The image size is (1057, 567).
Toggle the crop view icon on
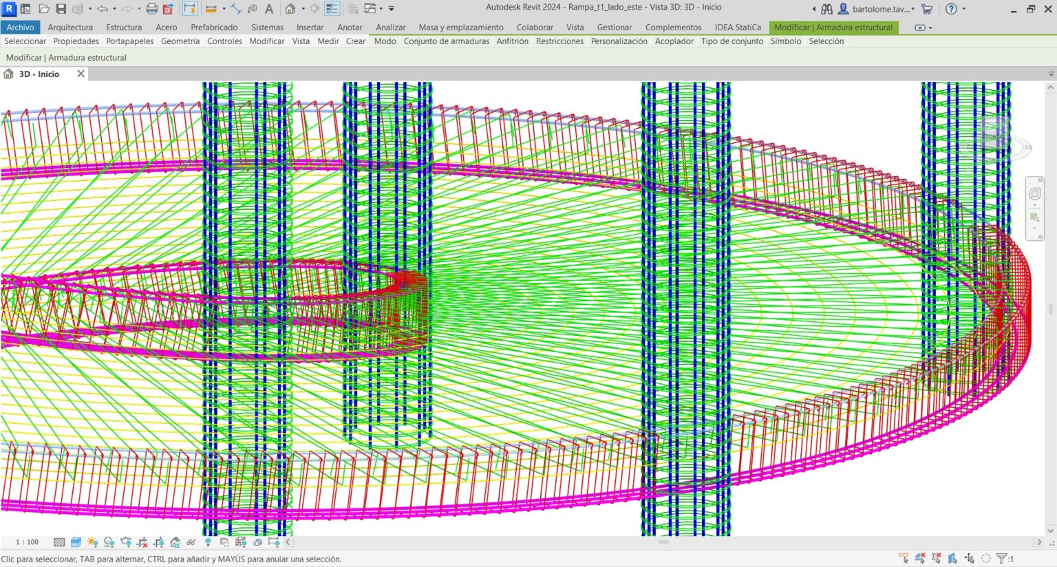click(143, 542)
